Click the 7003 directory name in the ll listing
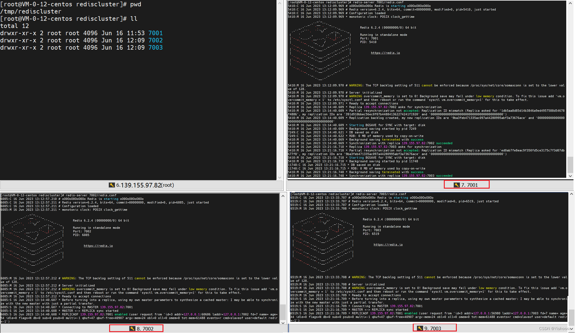This screenshot has width=575, height=333. pyautogui.click(x=156, y=48)
